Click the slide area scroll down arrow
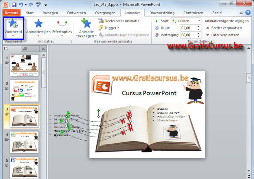This screenshot has width=254, height=179. [248, 171]
